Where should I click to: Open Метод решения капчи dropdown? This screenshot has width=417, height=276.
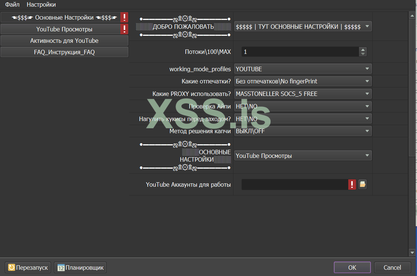pyautogui.click(x=303, y=131)
